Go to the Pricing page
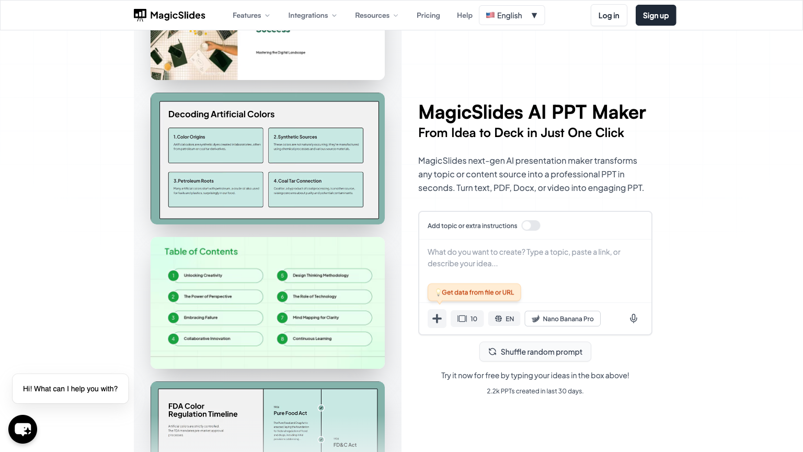The width and height of the screenshot is (803, 452). tap(428, 15)
